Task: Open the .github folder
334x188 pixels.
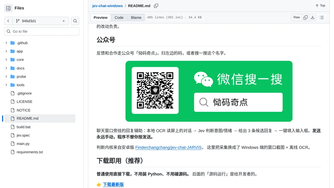Action: (22, 43)
